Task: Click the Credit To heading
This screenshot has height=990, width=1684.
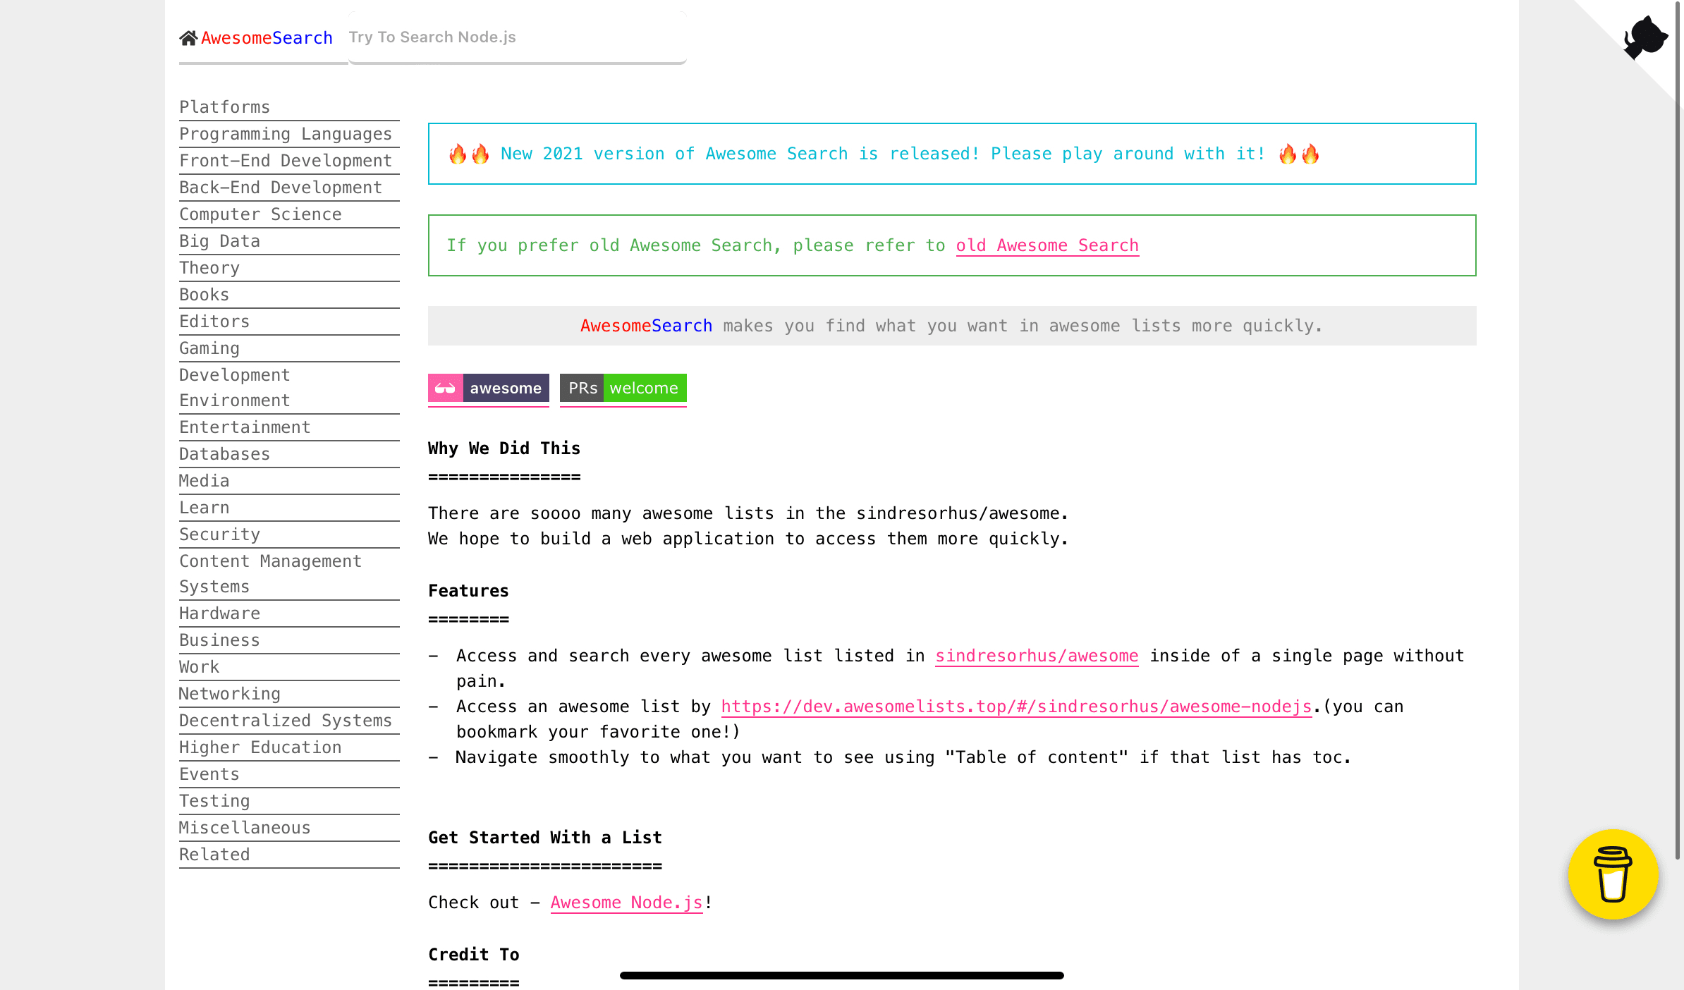Action: (x=474, y=955)
